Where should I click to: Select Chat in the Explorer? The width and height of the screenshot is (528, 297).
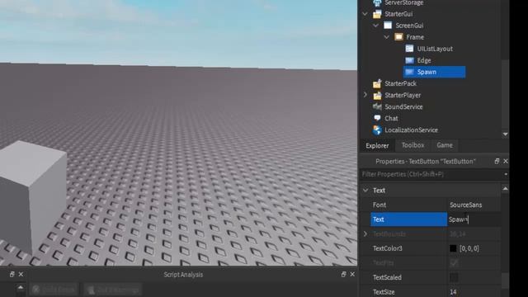coord(391,118)
